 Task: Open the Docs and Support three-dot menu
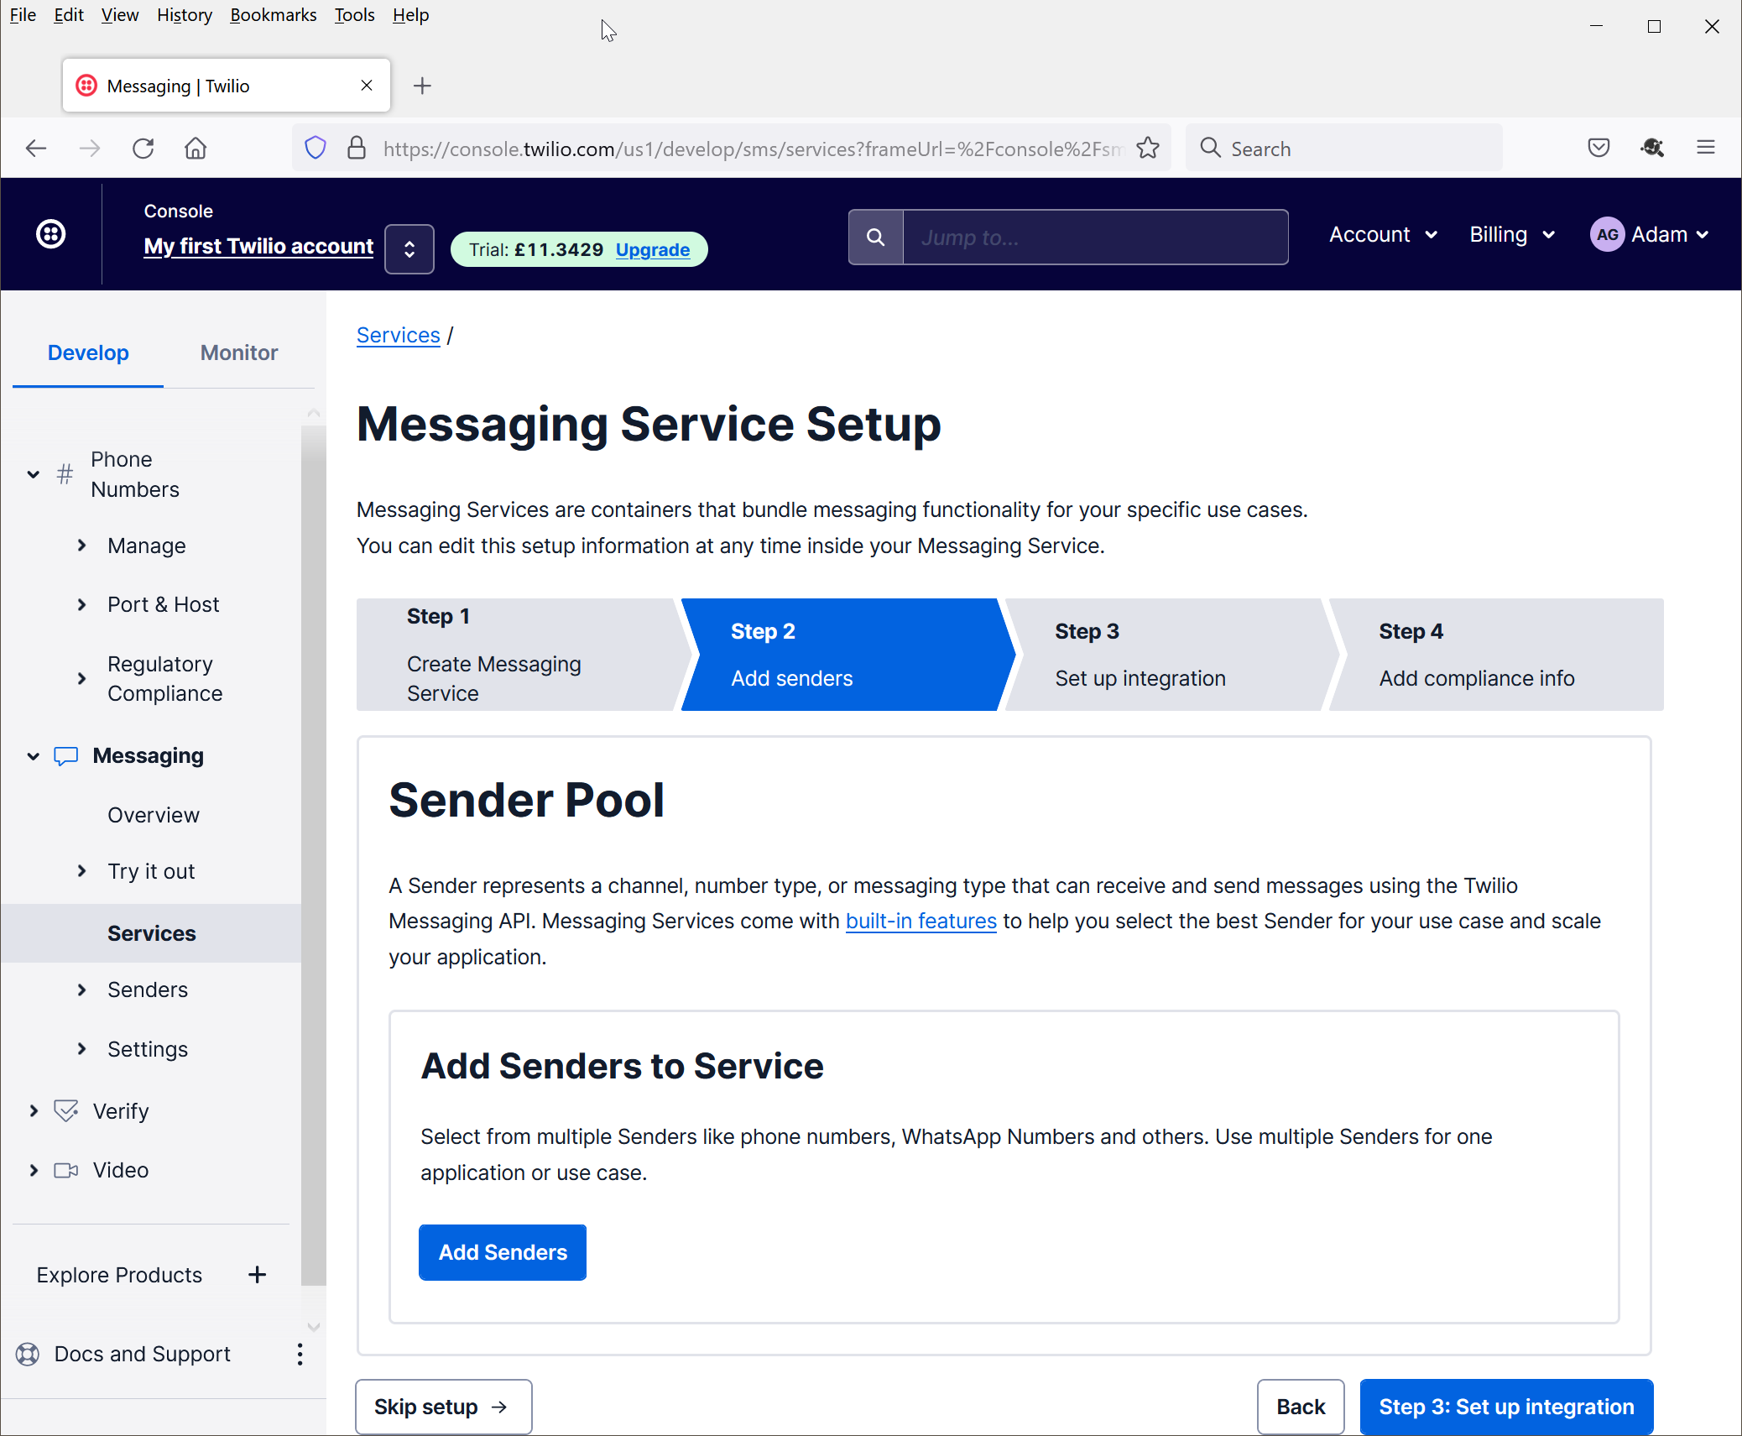(300, 1354)
